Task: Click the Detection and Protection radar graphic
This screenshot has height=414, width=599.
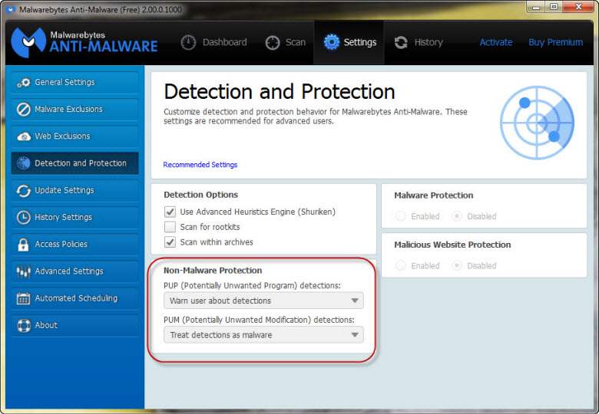Action: coord(537,123)
